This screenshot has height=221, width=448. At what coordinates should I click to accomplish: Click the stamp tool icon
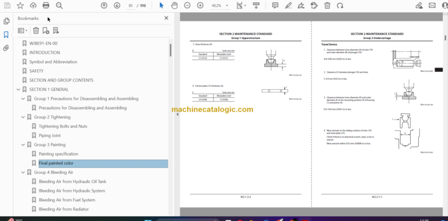tap(314, 5)
